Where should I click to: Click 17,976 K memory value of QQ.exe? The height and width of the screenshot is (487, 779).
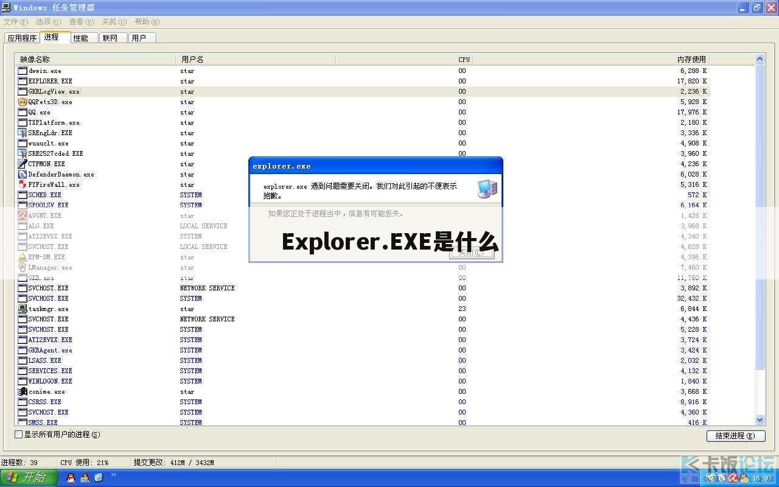pos(692,112)
